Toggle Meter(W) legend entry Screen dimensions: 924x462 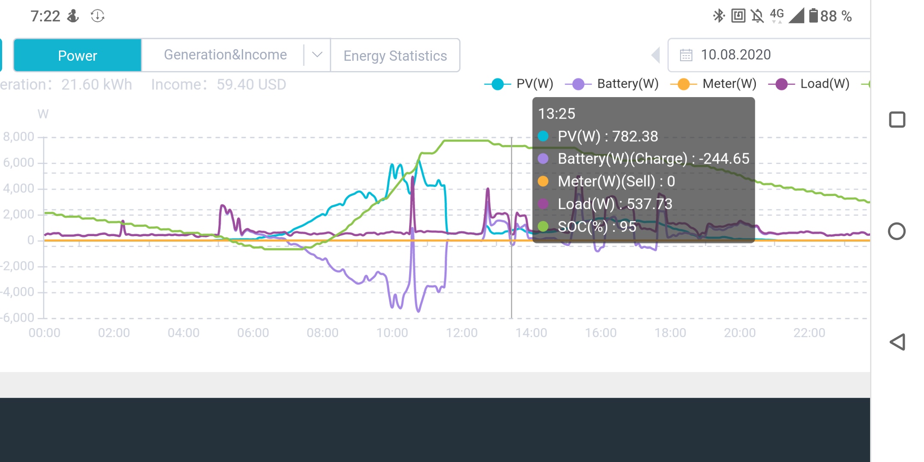pyautogui.click(x=713, y=84)
